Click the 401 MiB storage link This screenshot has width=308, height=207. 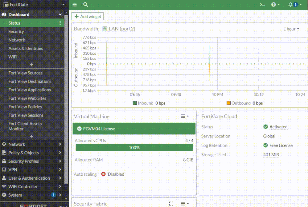pyautogui.click(x=271, y=155)
